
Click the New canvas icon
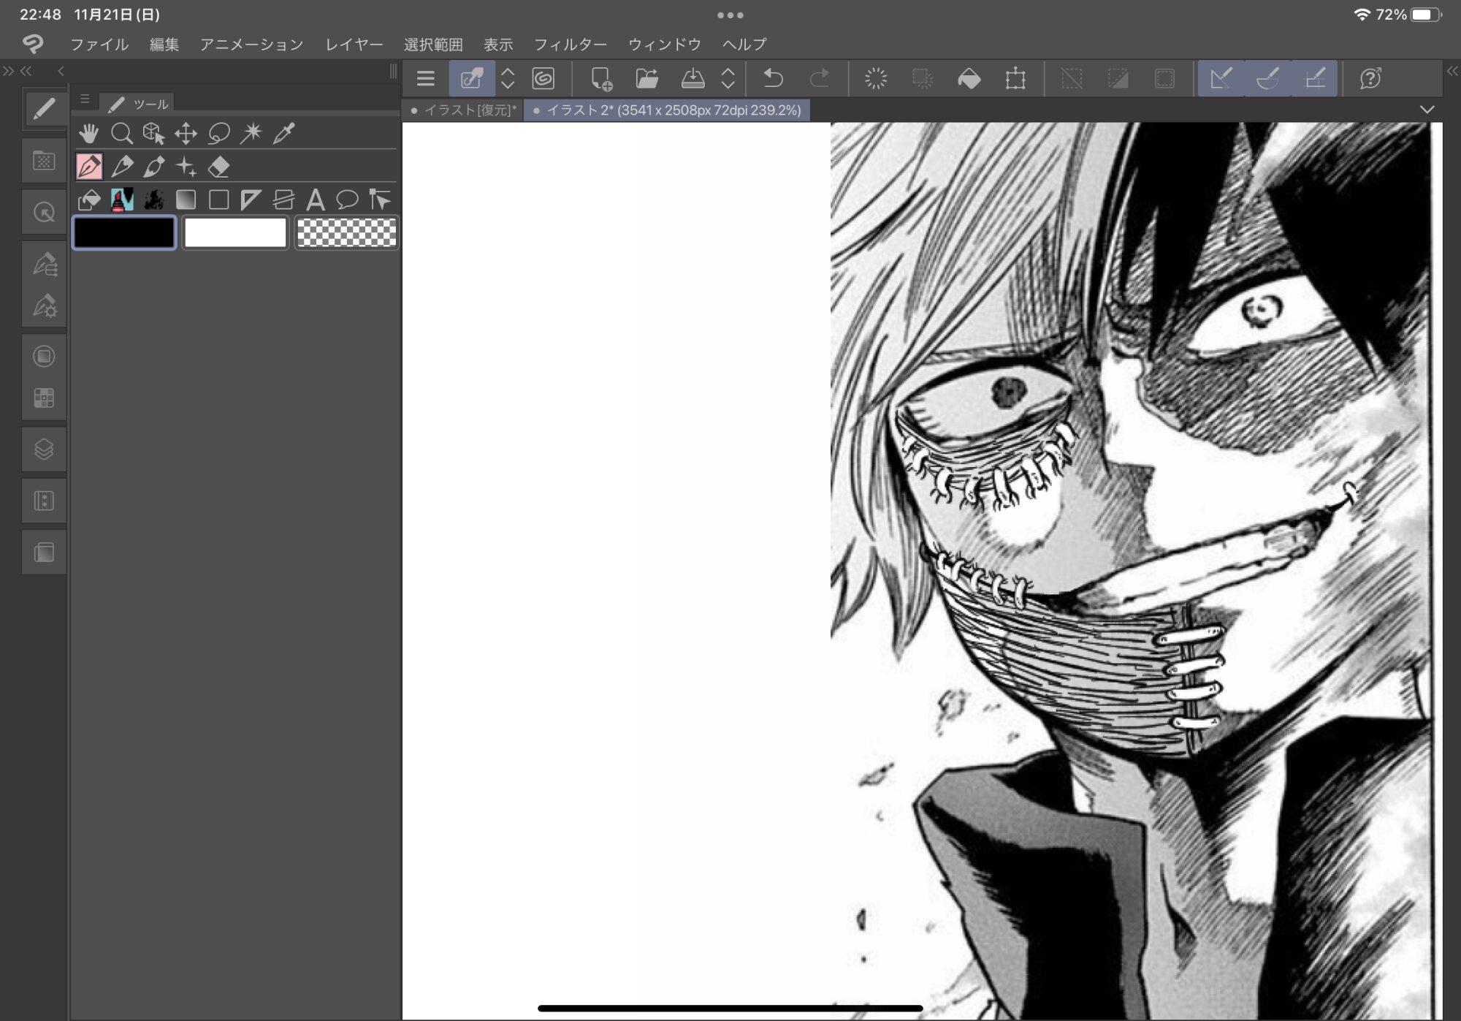(x=601, y=78)
